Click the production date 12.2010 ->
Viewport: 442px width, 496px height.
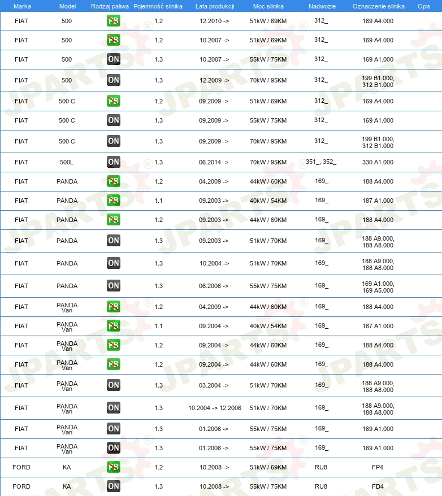[x=214, y=21]
